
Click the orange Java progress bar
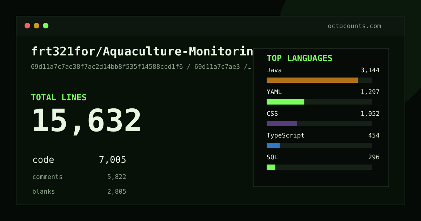[x=312, y=80]
